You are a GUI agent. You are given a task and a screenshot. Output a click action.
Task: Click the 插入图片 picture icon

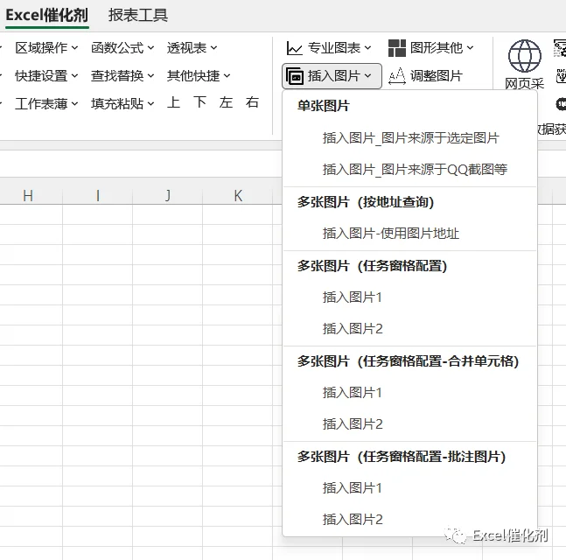point(295,76)
